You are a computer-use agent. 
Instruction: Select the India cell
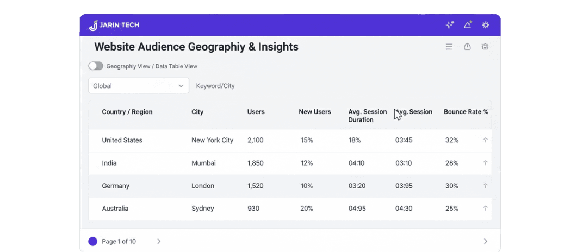[109, 163]
